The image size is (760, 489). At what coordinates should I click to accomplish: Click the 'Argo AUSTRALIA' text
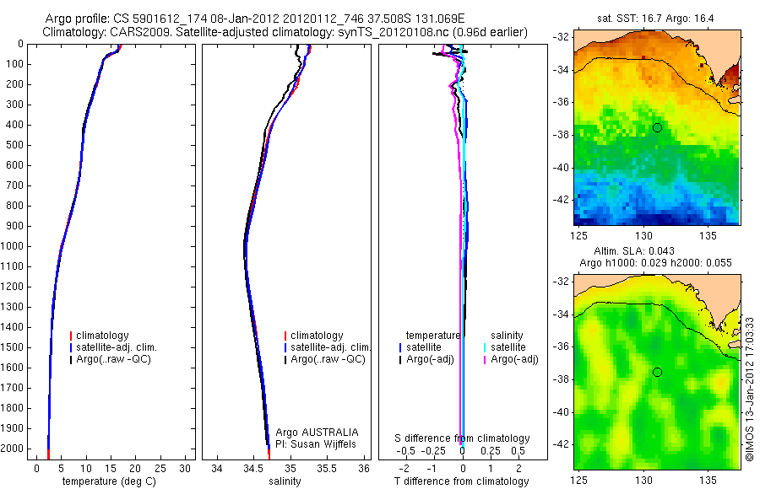pyautogui.click(x=317, y=433)
